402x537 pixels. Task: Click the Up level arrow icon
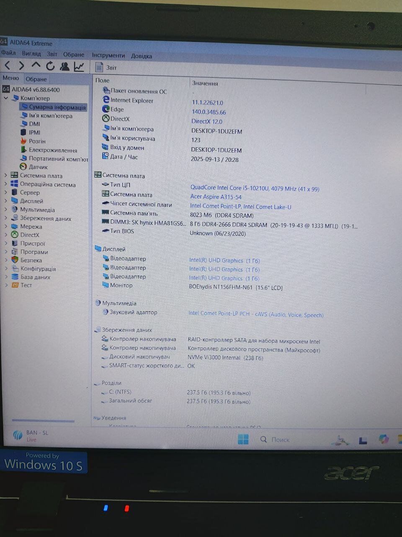[36, 65]
